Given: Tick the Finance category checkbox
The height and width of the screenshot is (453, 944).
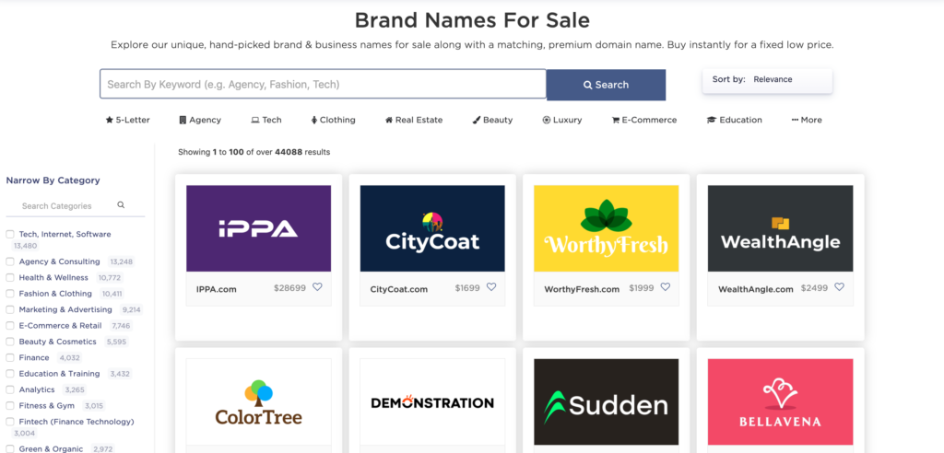Looking at the screenshot, I should click(10, 358).
